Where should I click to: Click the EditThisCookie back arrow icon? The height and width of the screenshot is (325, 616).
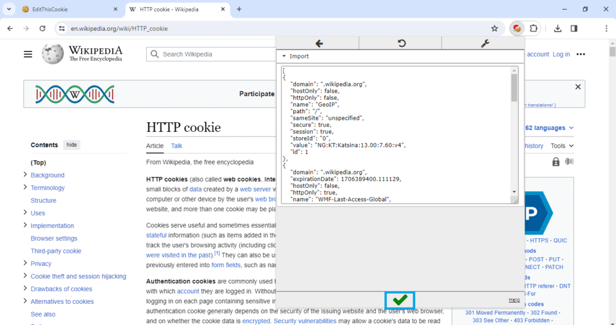(x=319, y=43)
